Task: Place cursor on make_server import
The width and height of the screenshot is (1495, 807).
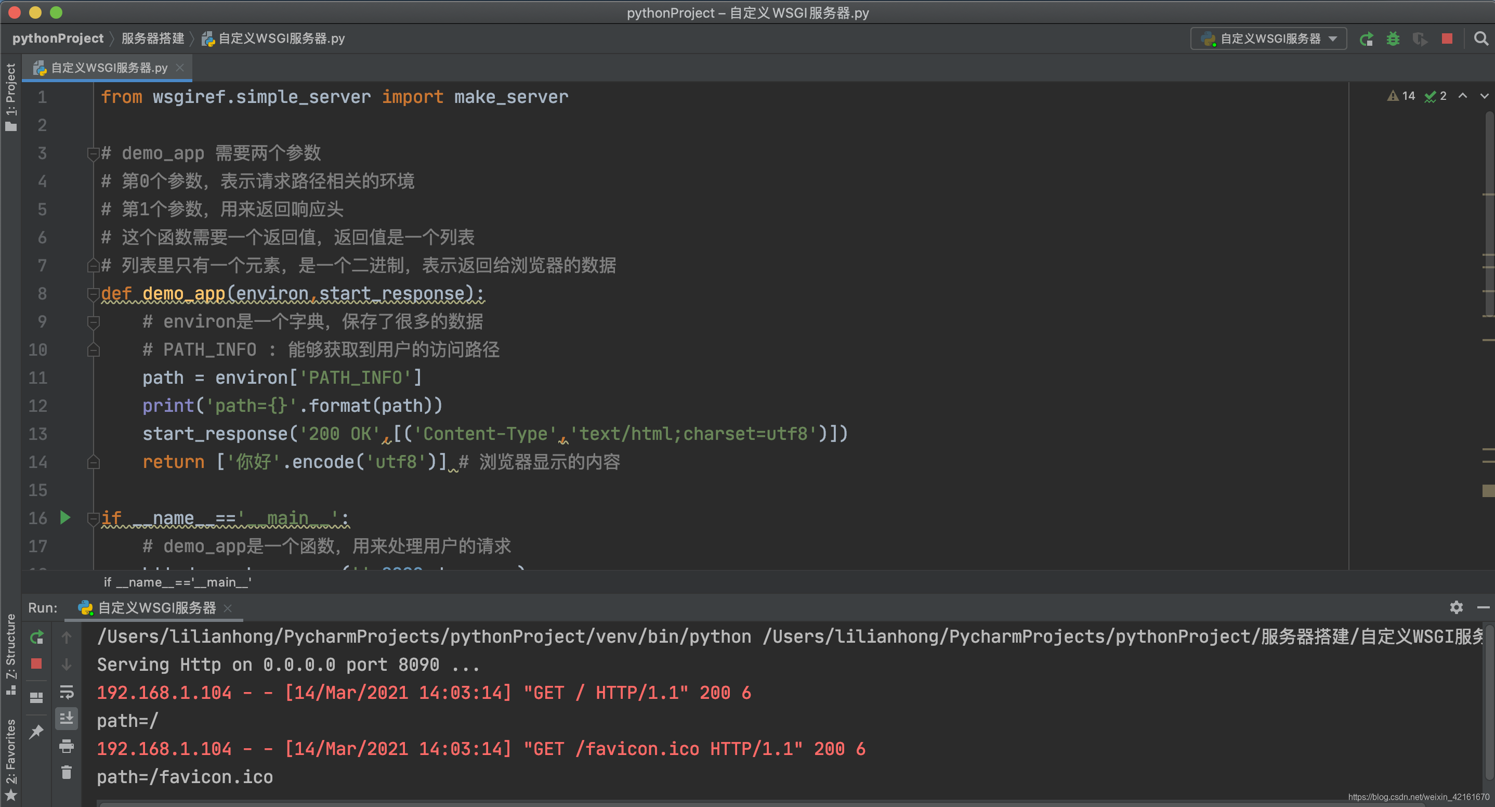Action: click(512, 97)
